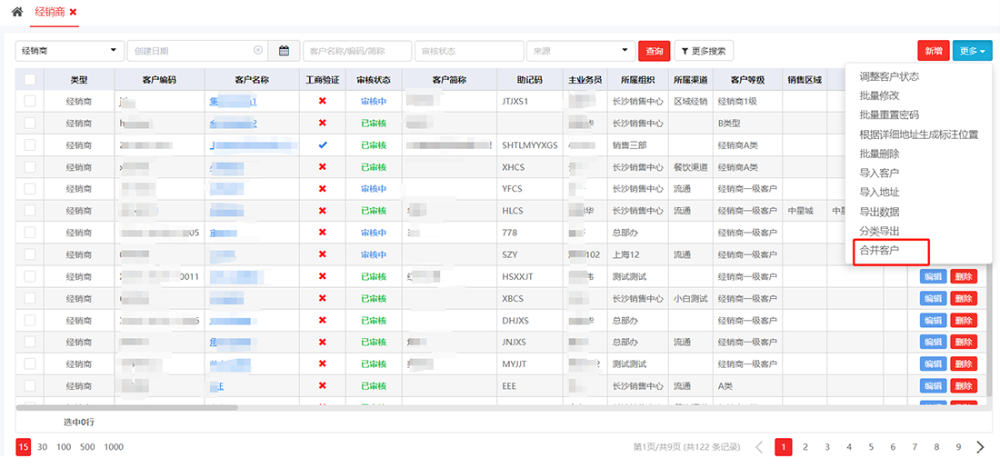Screen dimensions: 1000x468
Task: Click the next page arrow in pagination
Action: 980,447
